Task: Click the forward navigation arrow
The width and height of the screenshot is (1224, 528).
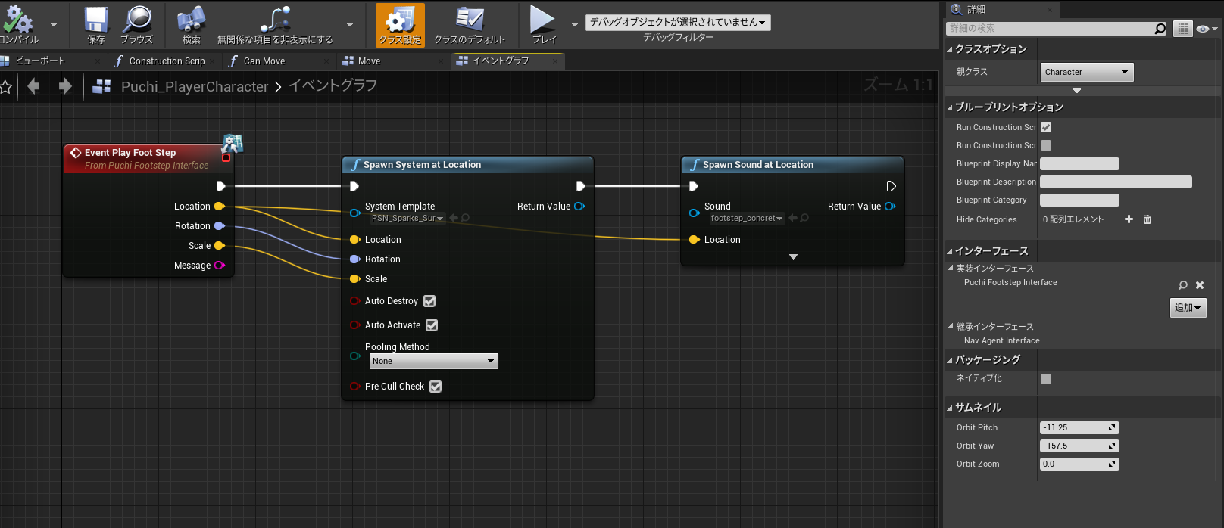Action: tap(65, 86)
